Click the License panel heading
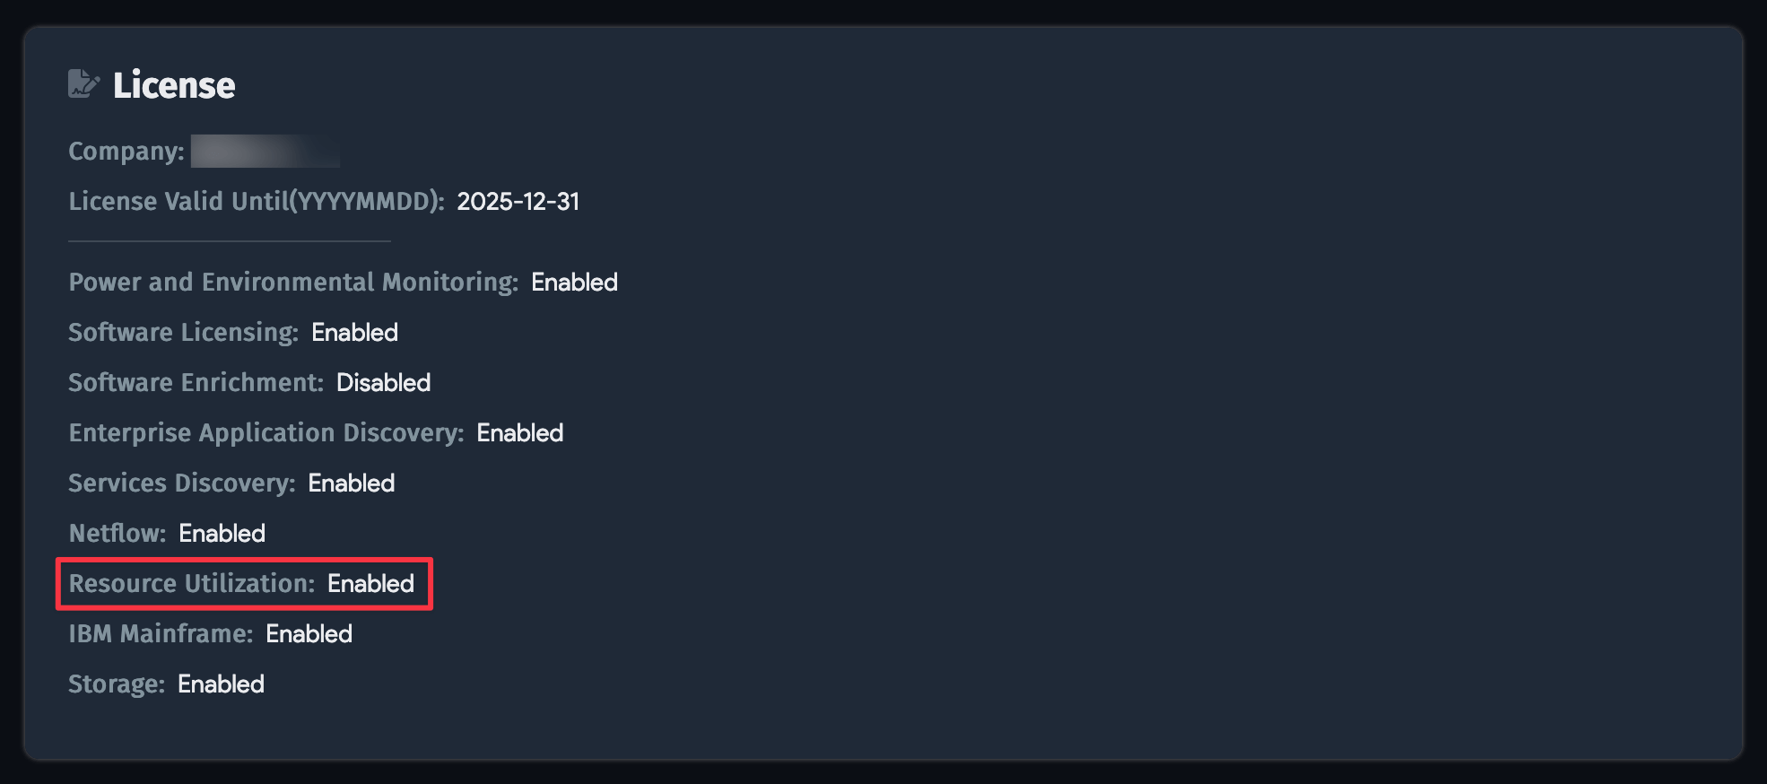1767x784 pixels. 174,85
